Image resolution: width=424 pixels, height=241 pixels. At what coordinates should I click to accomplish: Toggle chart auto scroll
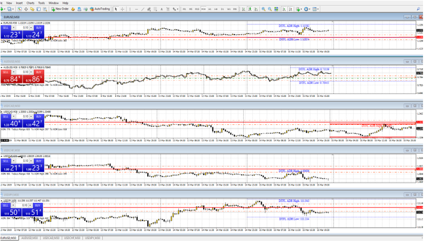tap(284, 9)
